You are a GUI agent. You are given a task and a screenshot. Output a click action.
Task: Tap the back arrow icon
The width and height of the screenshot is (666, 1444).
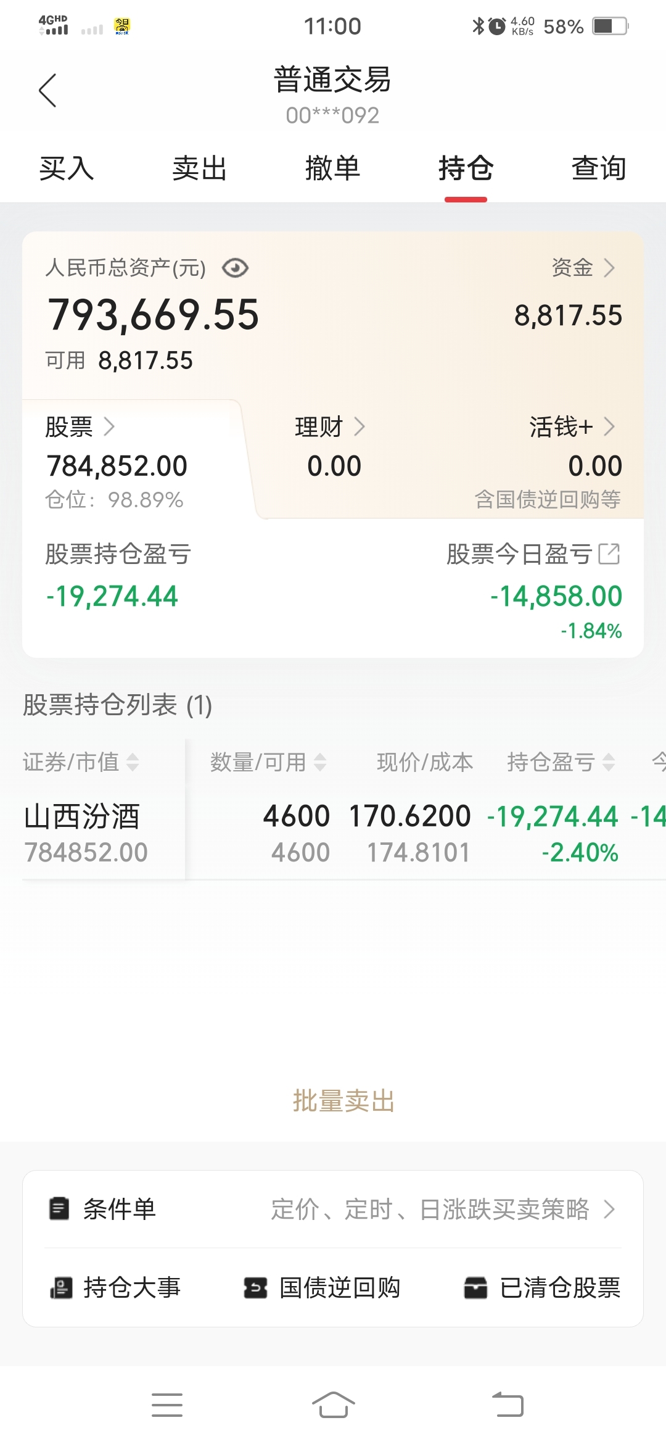(47, 90)
